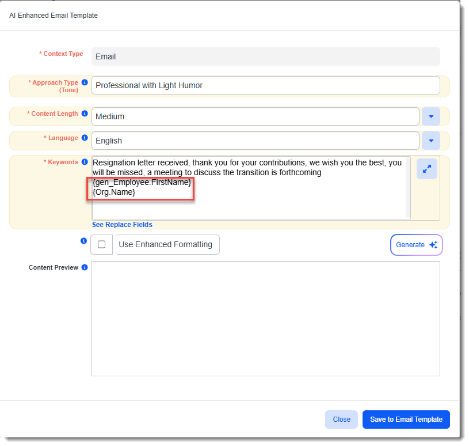Click the Keywords text area scrollbar
This screenshot has width=469, height=446.
(x=408, y=186)
